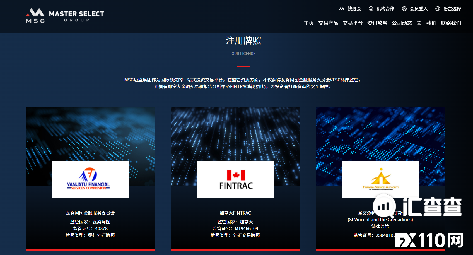The image size is (473, 255).
Task: Click the 机构合作 badge icon
Action: 371,9
